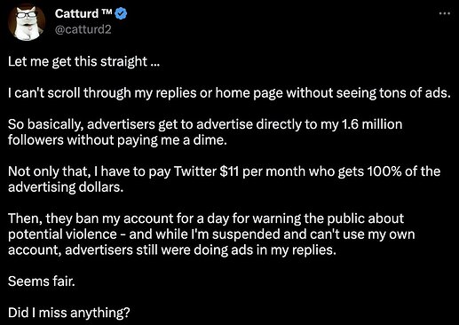Image resolution: width=459 pixels, height=325 pixels.
Task: Click the 'Did I miss anything?' line
Action: tap(69, 313)
